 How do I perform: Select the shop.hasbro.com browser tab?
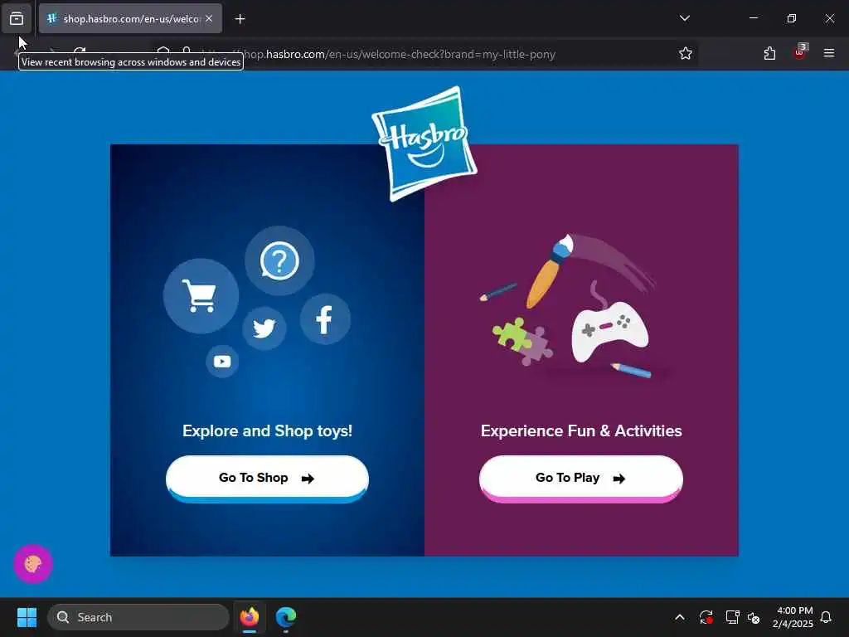[x=130, y=18]
